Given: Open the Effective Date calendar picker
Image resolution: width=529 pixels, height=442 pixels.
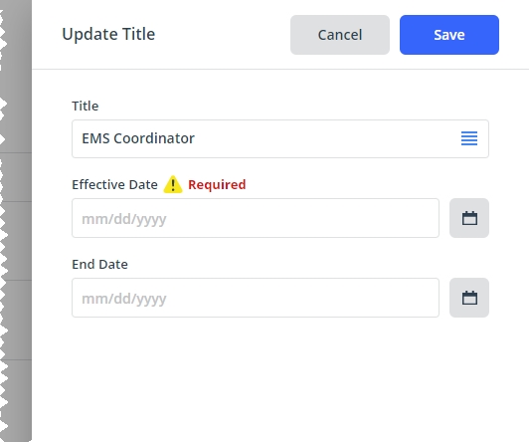Looking at the screenshot, I should [469, 218].
